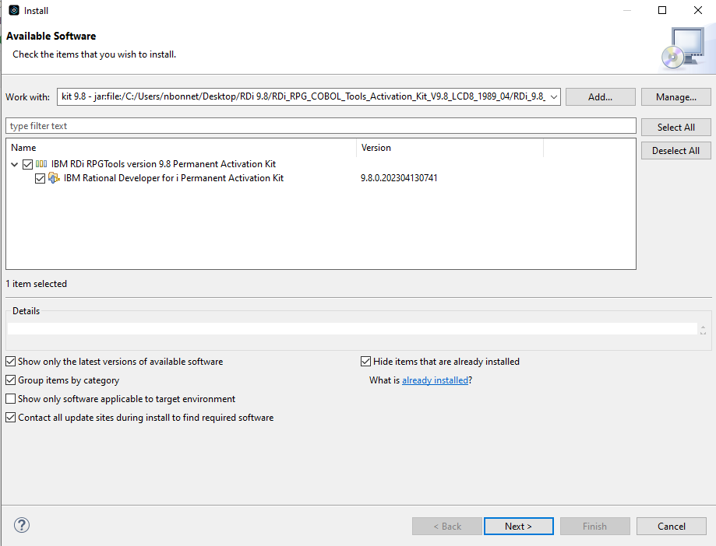This screenshot has height=546, width=716.
Task: Collapse the IBM RDi RPGTools tree node
Action: tap(14, 164)
